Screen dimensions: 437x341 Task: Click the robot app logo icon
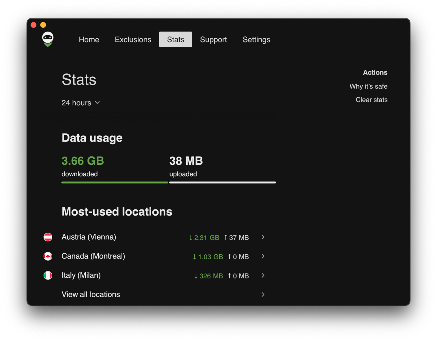48,39
